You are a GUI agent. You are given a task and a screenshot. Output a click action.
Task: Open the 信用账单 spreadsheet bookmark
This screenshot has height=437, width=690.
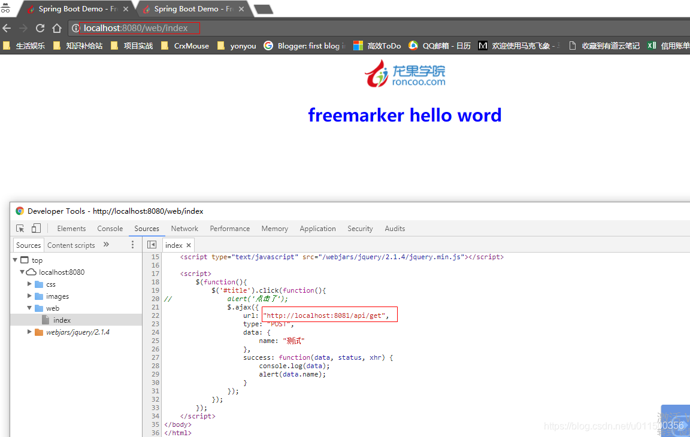[668, 45]
